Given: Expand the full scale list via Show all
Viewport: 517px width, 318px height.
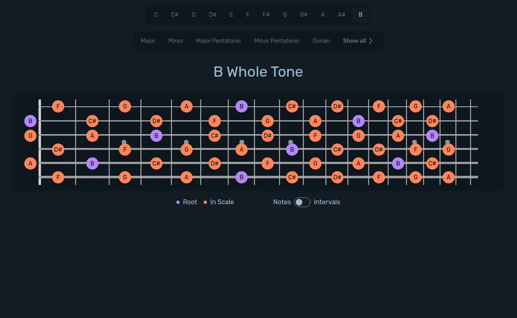Looking at the screenshot, I should pyautogui.click(x=358, y=41).
